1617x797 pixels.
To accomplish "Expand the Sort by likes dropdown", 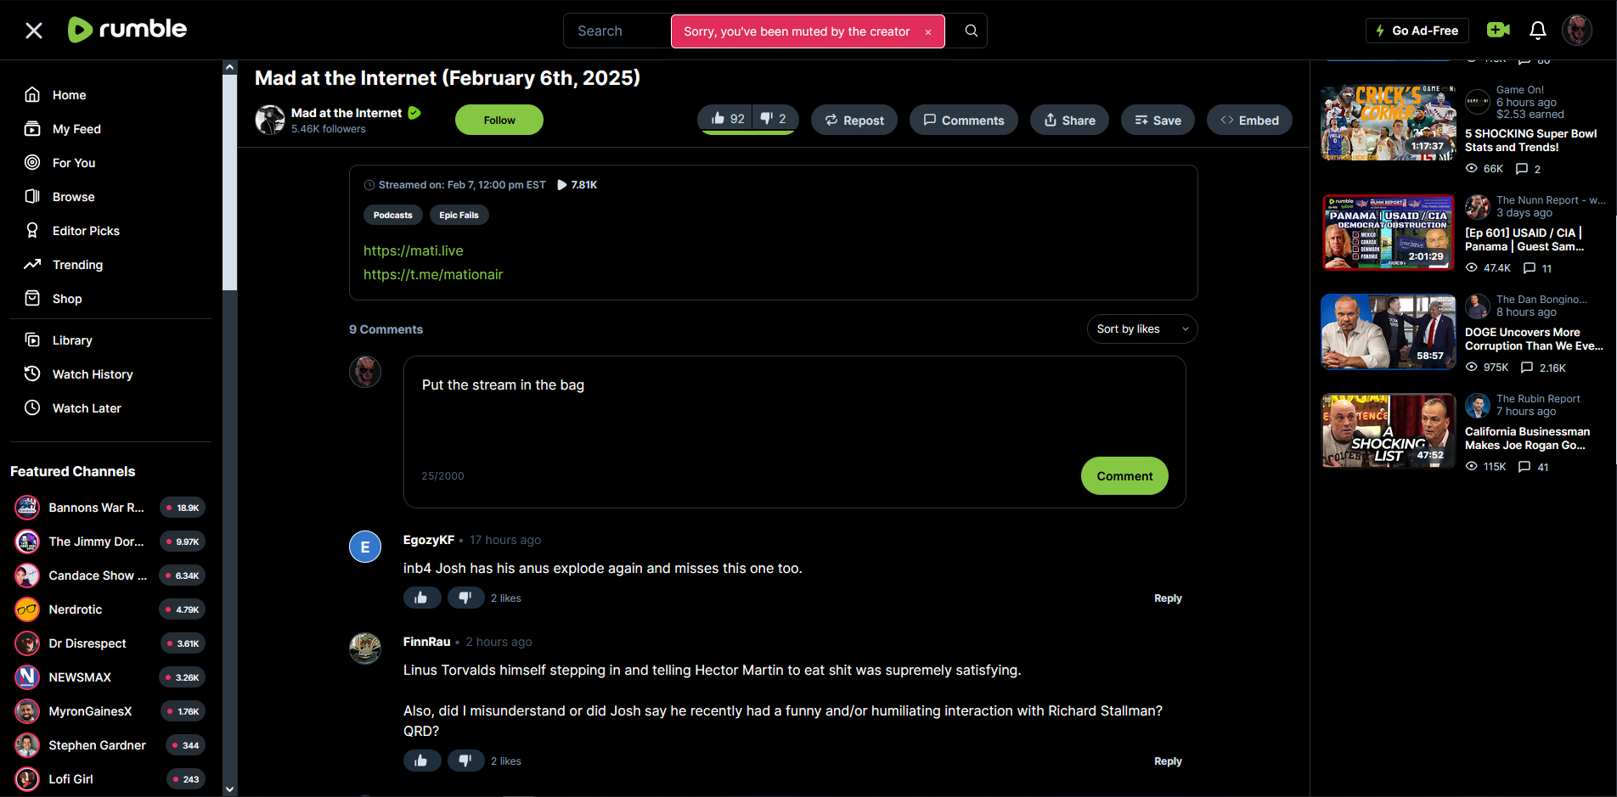I will pyautogui.click(x=1142, y=329).
